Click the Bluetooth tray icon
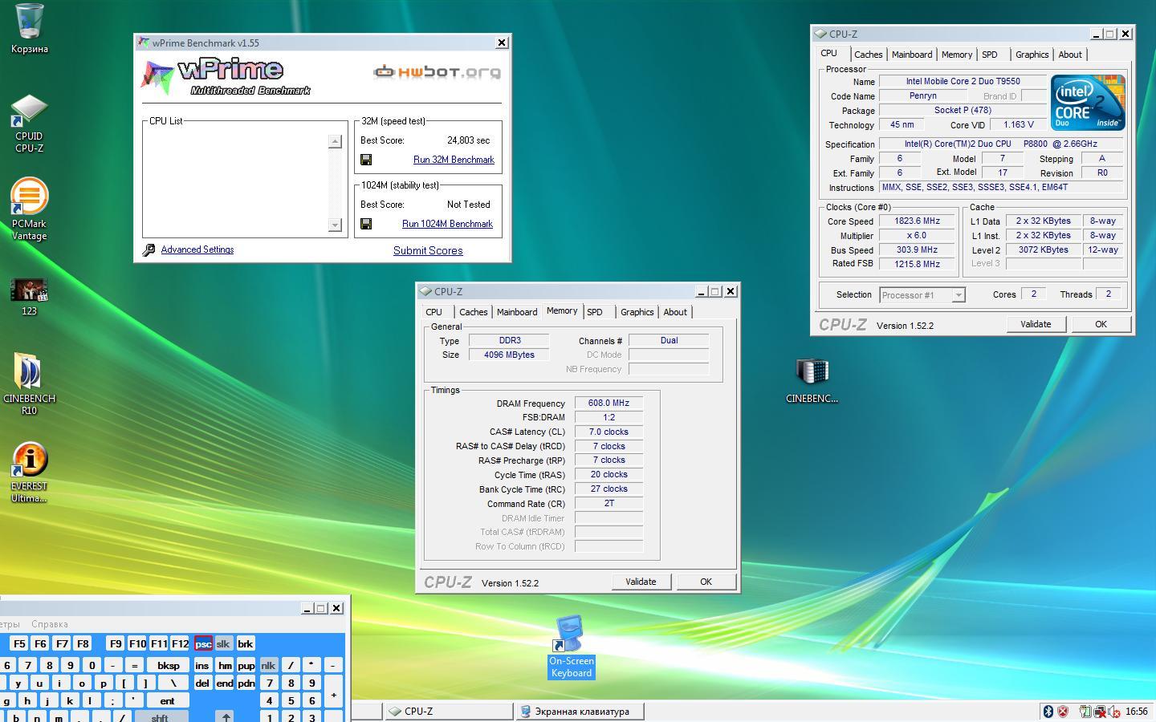The image size is (1156, 722). pos(1048,711)
